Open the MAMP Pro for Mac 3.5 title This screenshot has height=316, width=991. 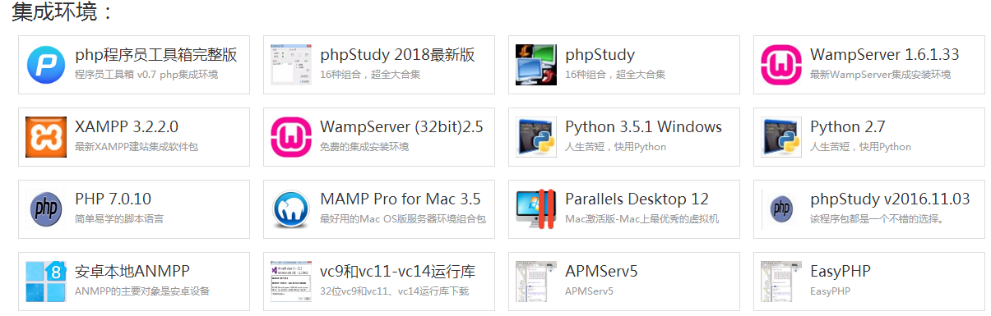[x=401, y=199]
